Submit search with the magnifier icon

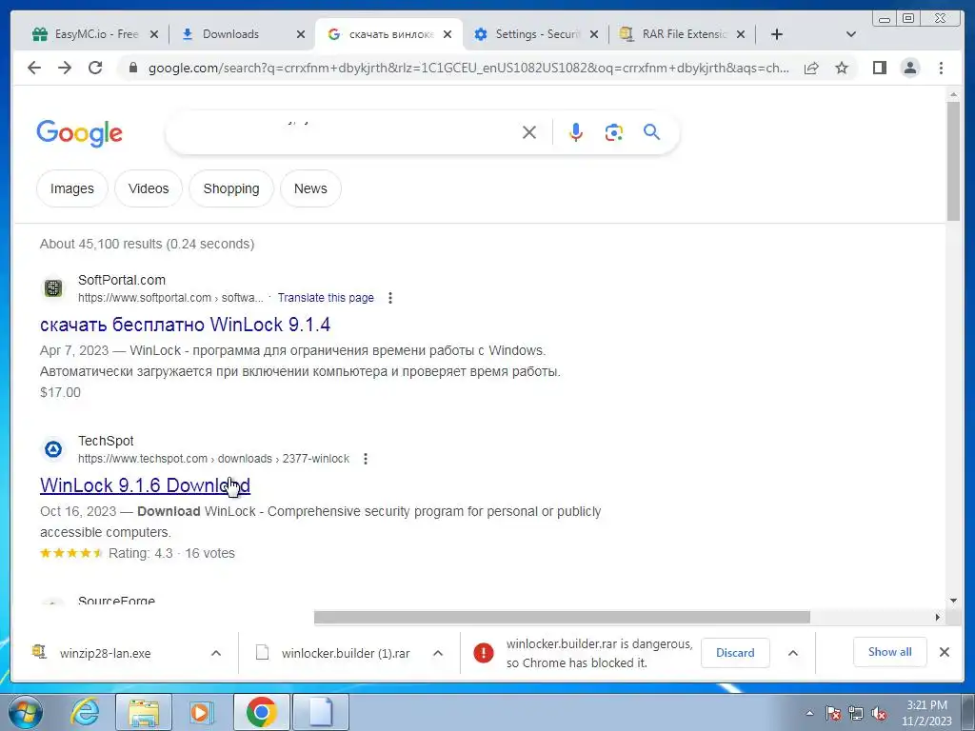point(651,131)
